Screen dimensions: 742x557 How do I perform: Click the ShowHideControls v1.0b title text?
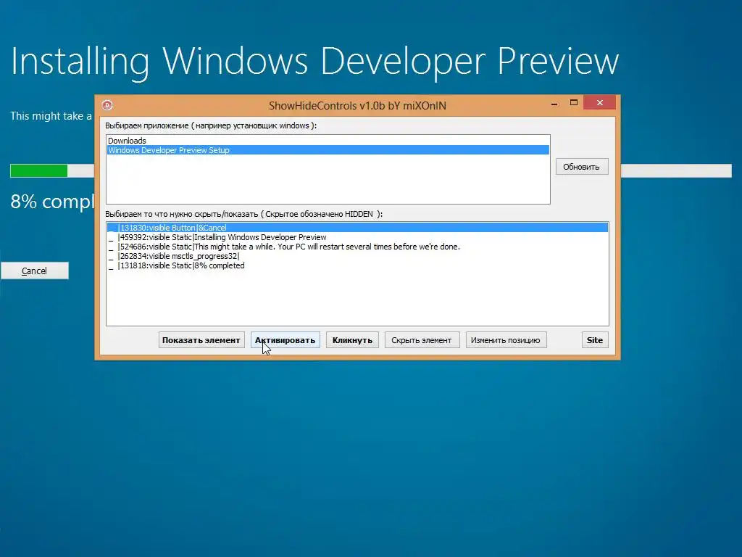pos(357,106)
